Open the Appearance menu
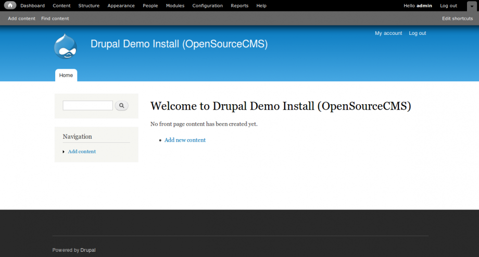479x257 pixels. 121,6
